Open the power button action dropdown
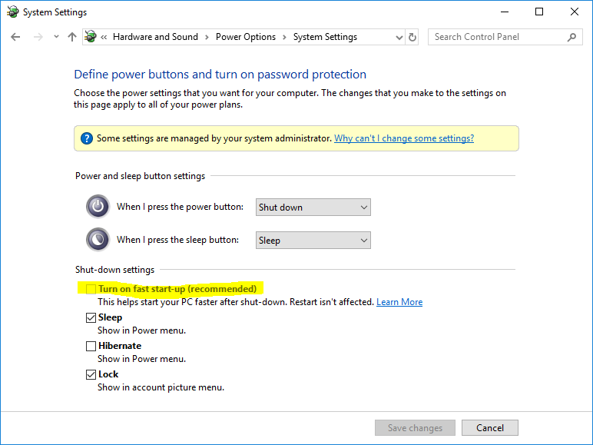593x445 pixels. coord(313,207)
